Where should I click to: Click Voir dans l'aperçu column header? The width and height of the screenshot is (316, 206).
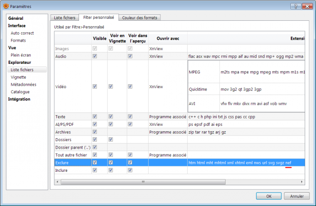pyautogui.click(x=138, y=38)
